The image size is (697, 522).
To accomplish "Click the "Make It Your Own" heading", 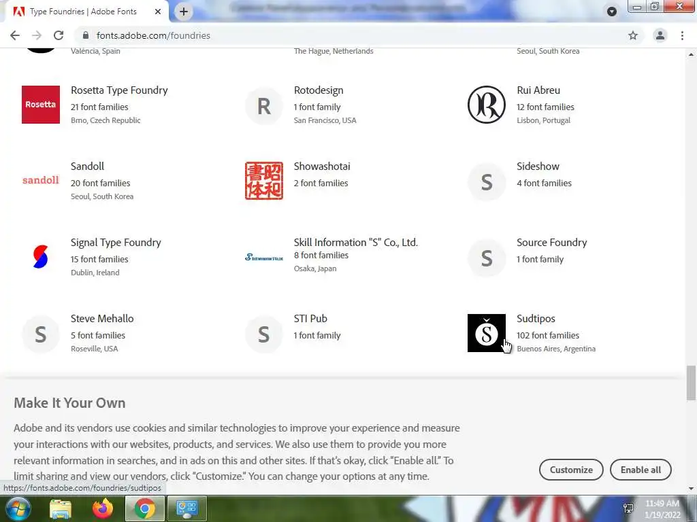I will click(70, 403).
